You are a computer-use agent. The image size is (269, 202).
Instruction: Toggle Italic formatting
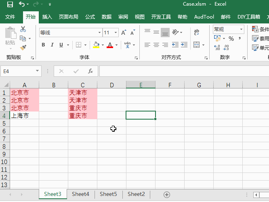pos(52,45)
